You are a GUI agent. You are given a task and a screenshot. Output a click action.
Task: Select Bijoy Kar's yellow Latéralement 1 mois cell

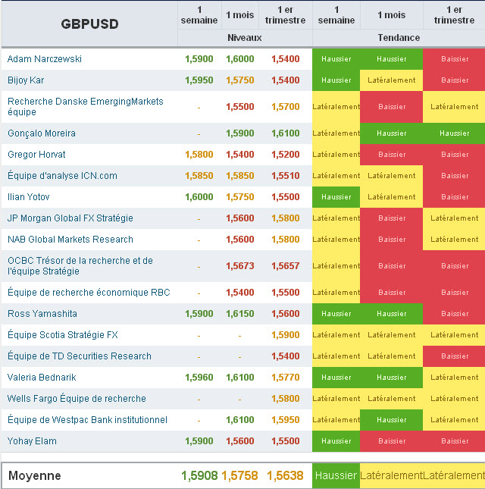coord(392,80)
